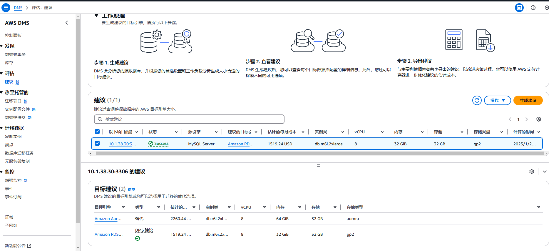Sort by the 内存 column in recommendations
549x251 pixels.
pos(422,132)
